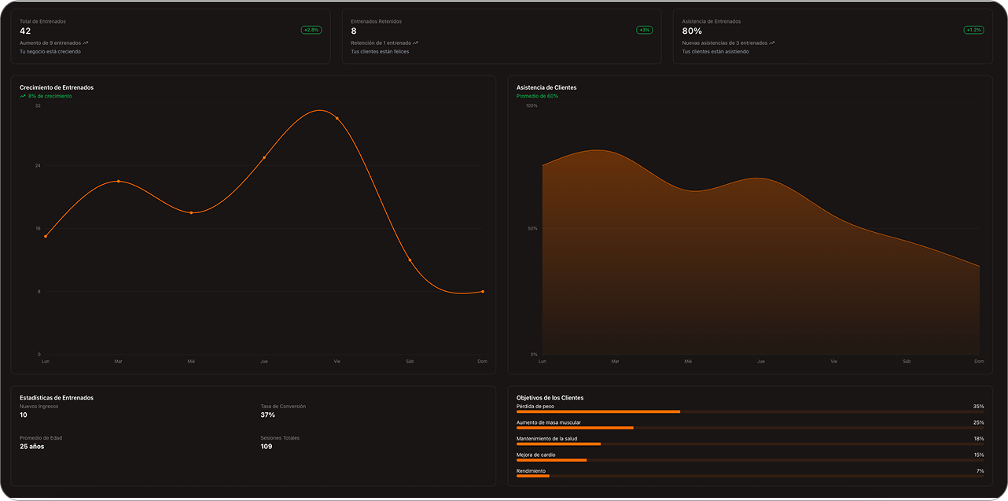Click the Vie data point on growth line chart
Screen dimensions: 1008x501
(337, 118)
